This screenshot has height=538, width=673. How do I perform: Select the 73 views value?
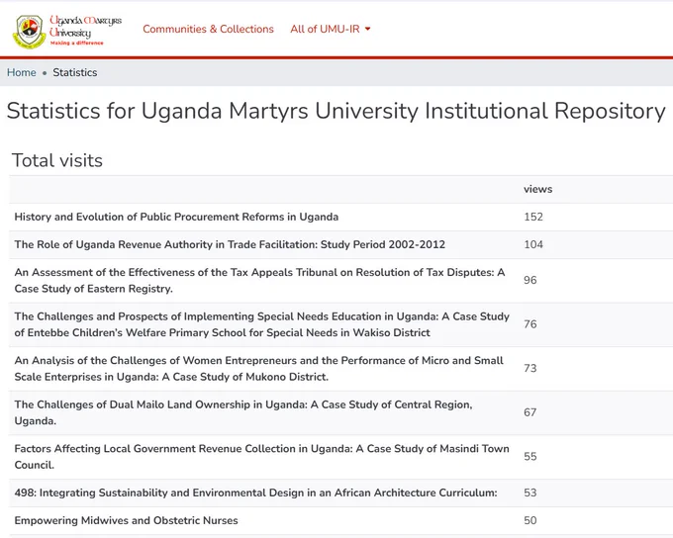point(530,369)
